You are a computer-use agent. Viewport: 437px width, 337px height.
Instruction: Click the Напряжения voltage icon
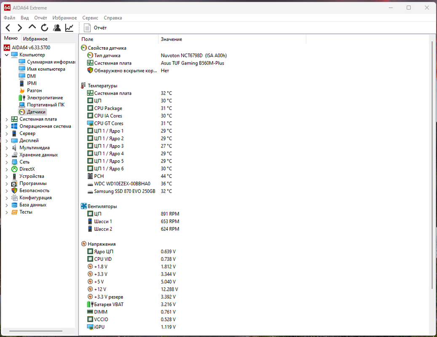point(84,244)
